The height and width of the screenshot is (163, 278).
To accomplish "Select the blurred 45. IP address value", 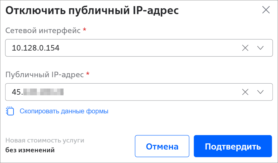I will pos(38,92).
